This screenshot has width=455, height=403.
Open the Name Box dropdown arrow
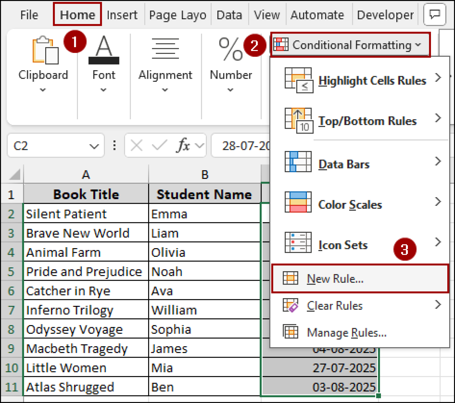pos(94,145)
